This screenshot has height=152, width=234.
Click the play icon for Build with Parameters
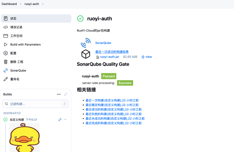click(x=5, y=45)
